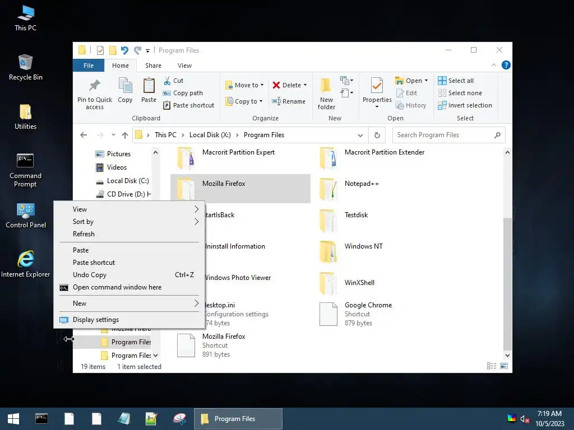Click the blue Help question mark icon
This screenshot has width=574, height=430.
pyautogui.click(x=506, y=65)
